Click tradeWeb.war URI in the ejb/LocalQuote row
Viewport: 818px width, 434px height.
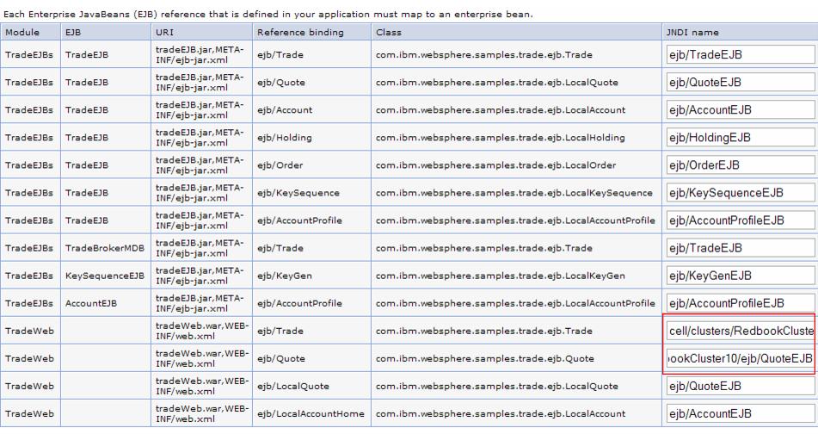click(202, 387)
